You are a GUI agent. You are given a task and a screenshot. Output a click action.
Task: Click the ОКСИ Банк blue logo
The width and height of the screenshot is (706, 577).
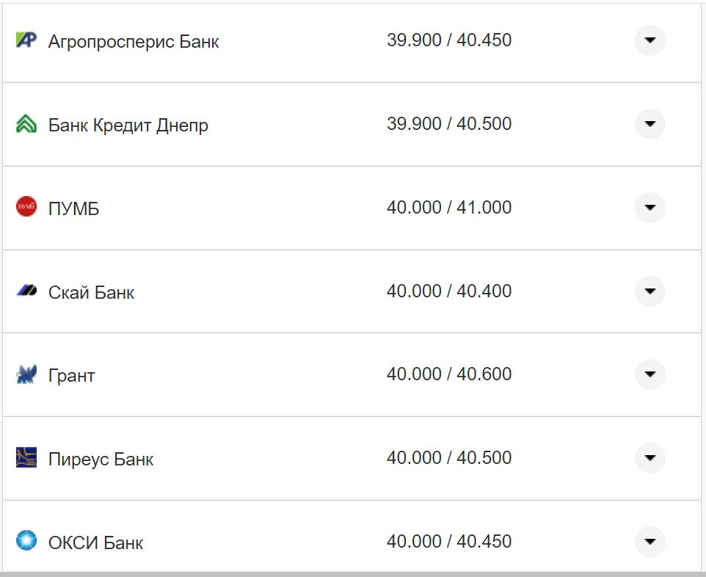[x=26, y=542]
